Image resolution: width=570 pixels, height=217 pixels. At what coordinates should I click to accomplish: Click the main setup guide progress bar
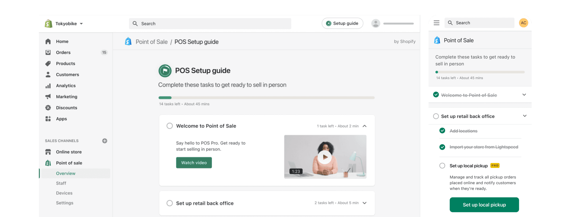[267, 98]
